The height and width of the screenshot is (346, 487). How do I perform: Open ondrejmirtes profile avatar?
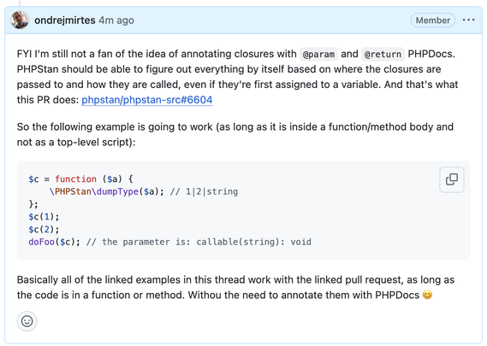point(20,21)
